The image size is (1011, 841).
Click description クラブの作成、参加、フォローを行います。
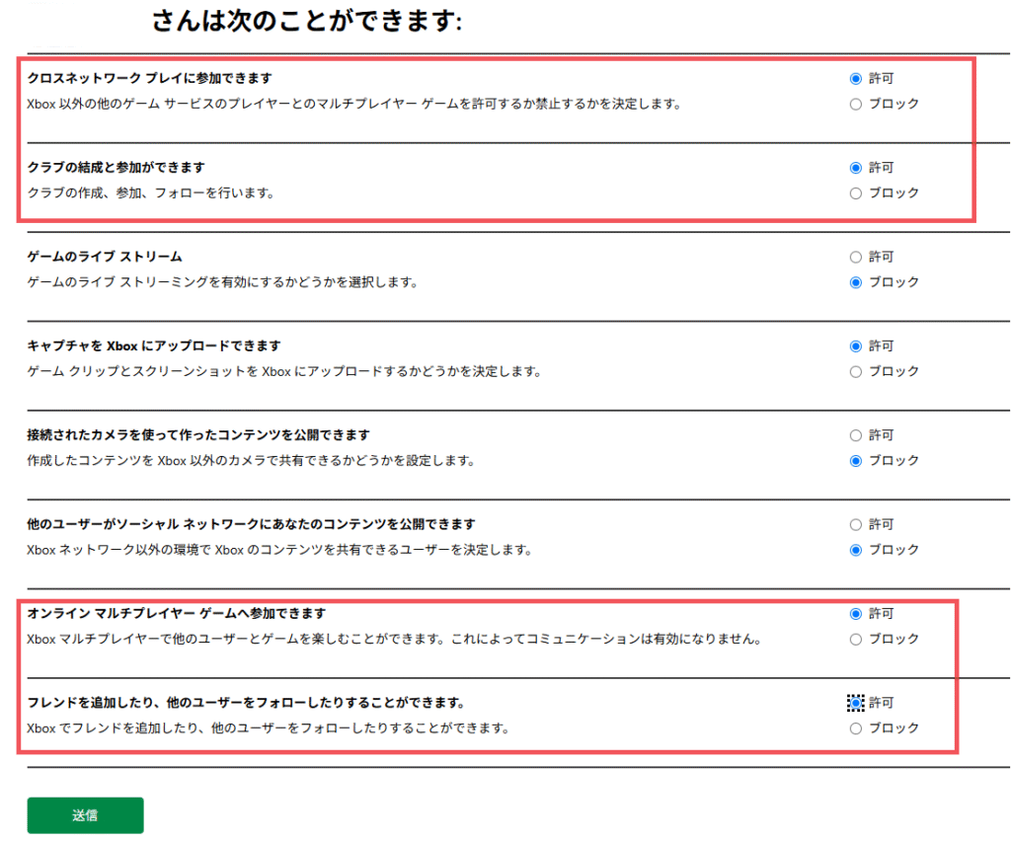point(151,192)
